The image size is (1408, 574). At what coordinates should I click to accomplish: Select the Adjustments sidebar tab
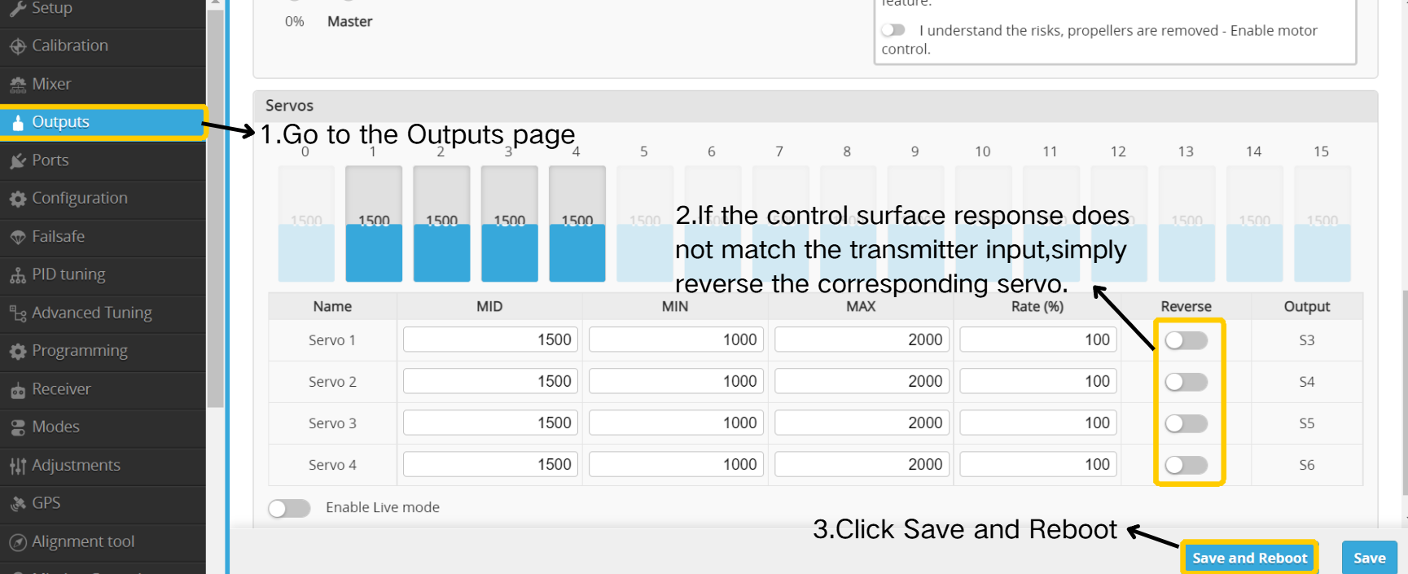click(76, 465)
